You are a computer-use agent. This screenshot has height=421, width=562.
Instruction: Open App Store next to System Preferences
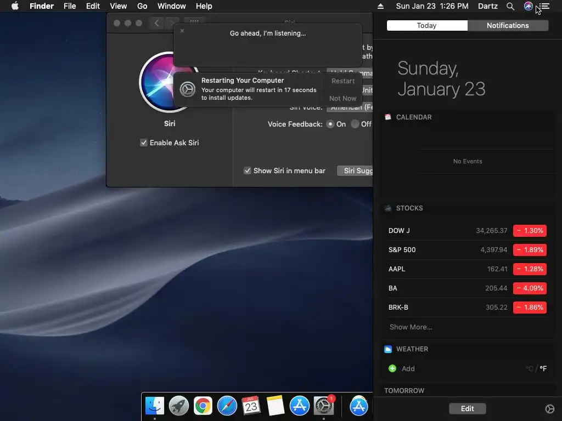[x=299, y=406]
